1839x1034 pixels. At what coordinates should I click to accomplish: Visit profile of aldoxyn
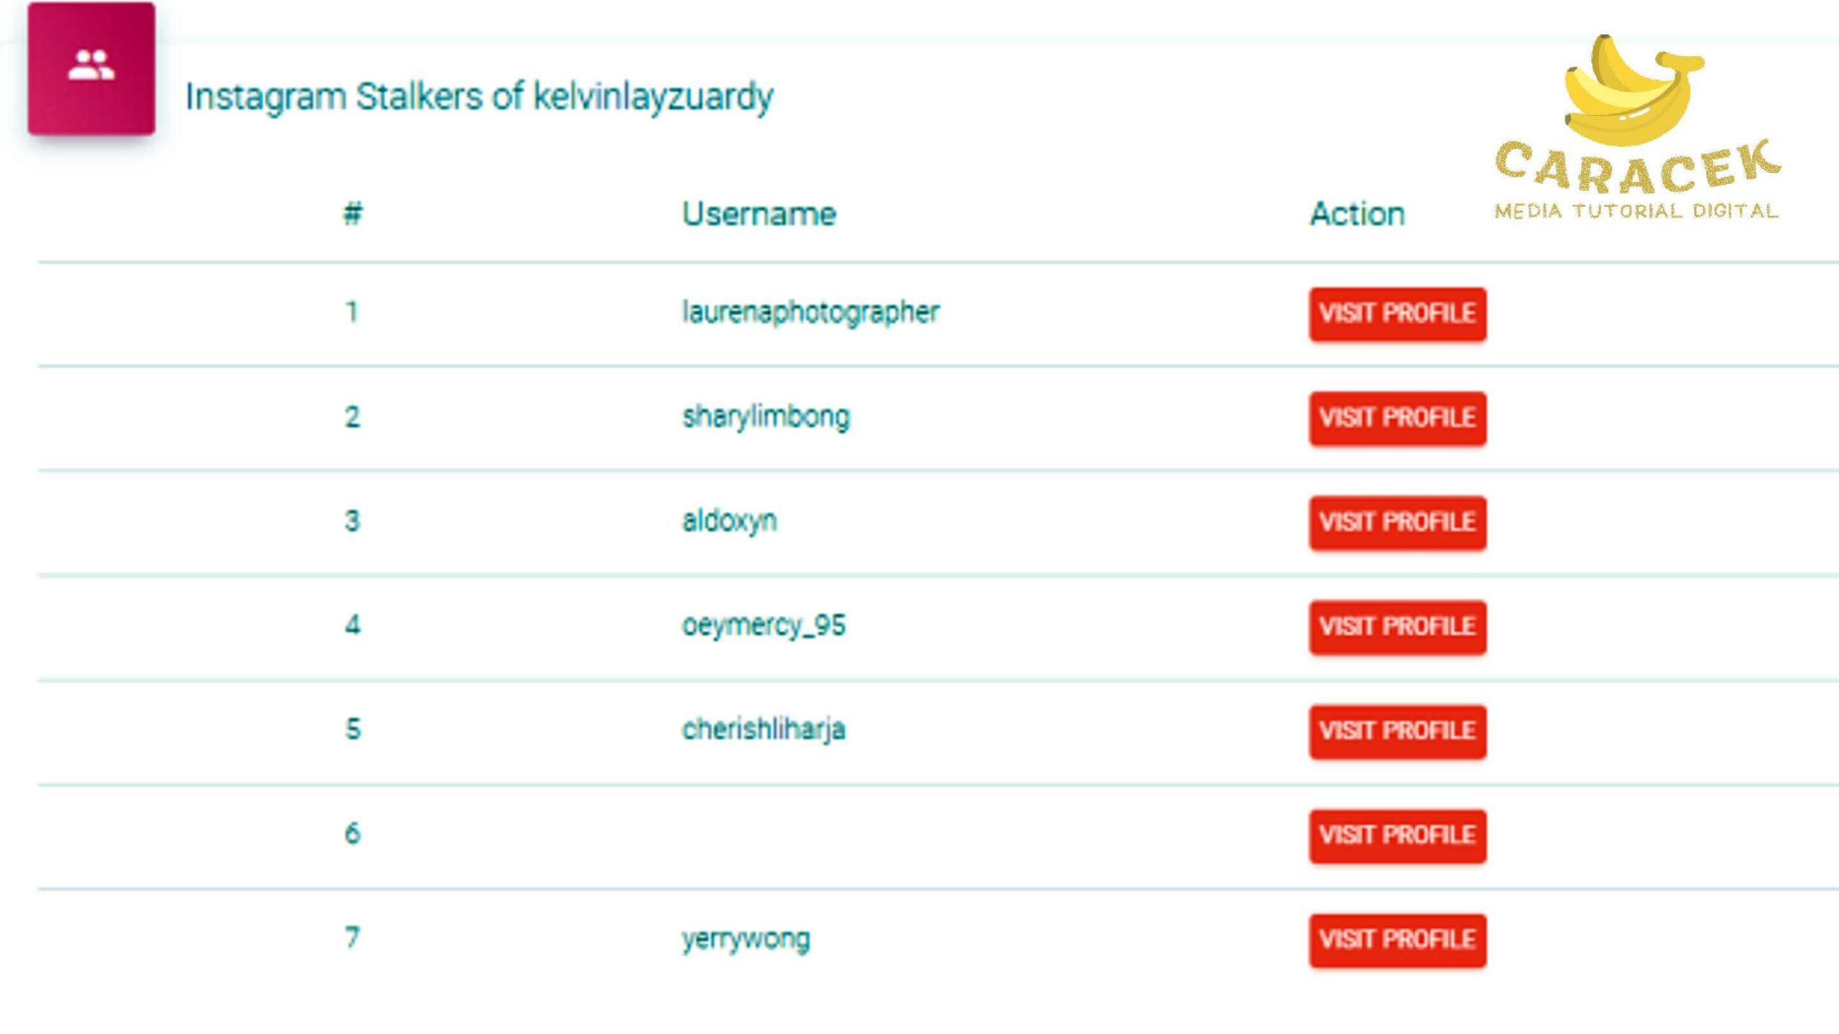click(x=1397, y=522)
